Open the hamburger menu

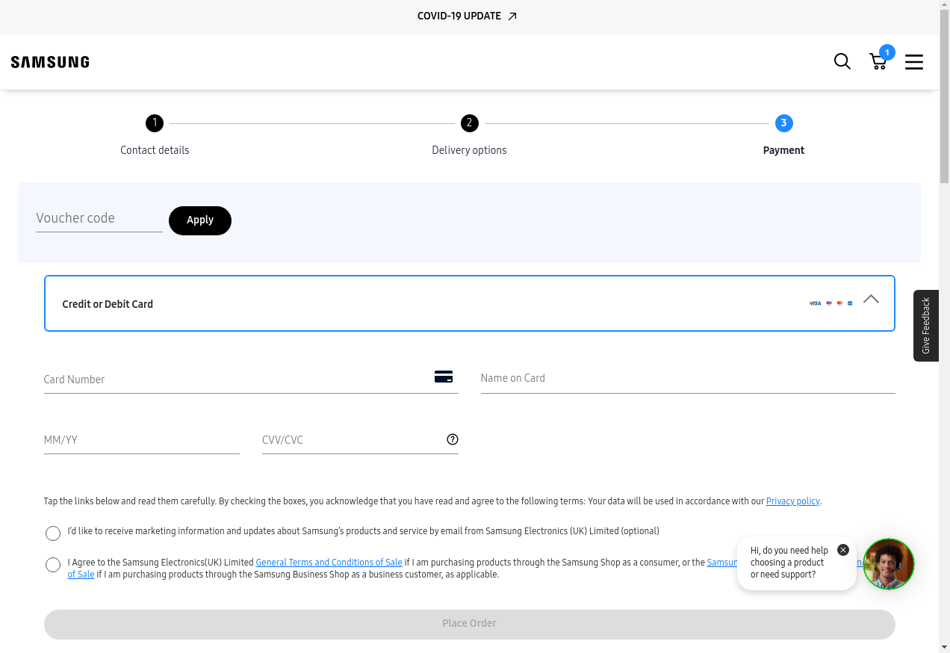click(914, 62)
